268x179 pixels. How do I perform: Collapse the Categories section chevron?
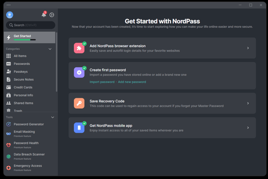click(x=50, y=49)
